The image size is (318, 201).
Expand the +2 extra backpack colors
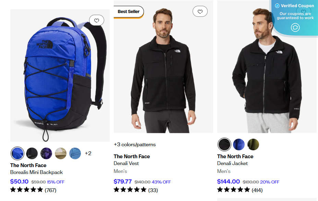click(88, 153)
